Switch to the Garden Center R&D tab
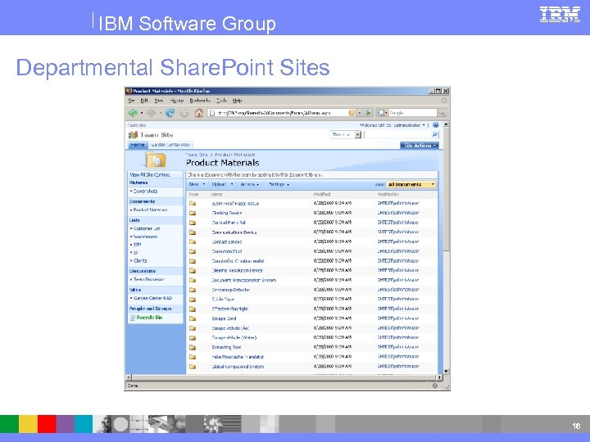This screenshot has width=590, height=442. click(x=170, y=145)
